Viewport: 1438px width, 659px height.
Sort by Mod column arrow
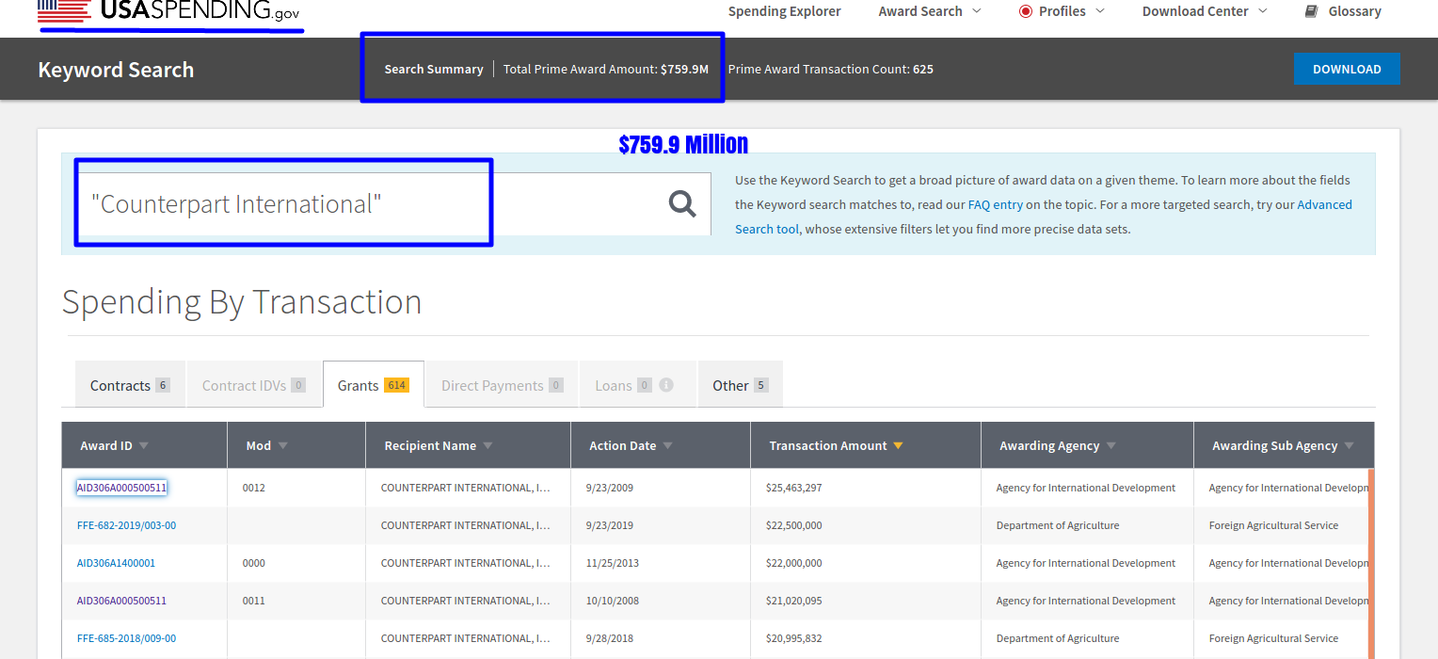pyautogui.click(x=283, y=446)
